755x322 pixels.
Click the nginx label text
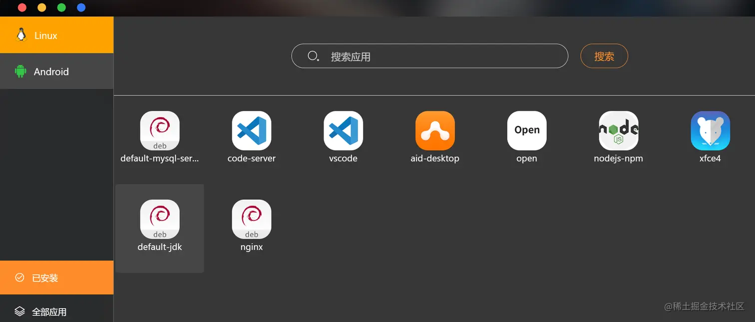(252, 247)
